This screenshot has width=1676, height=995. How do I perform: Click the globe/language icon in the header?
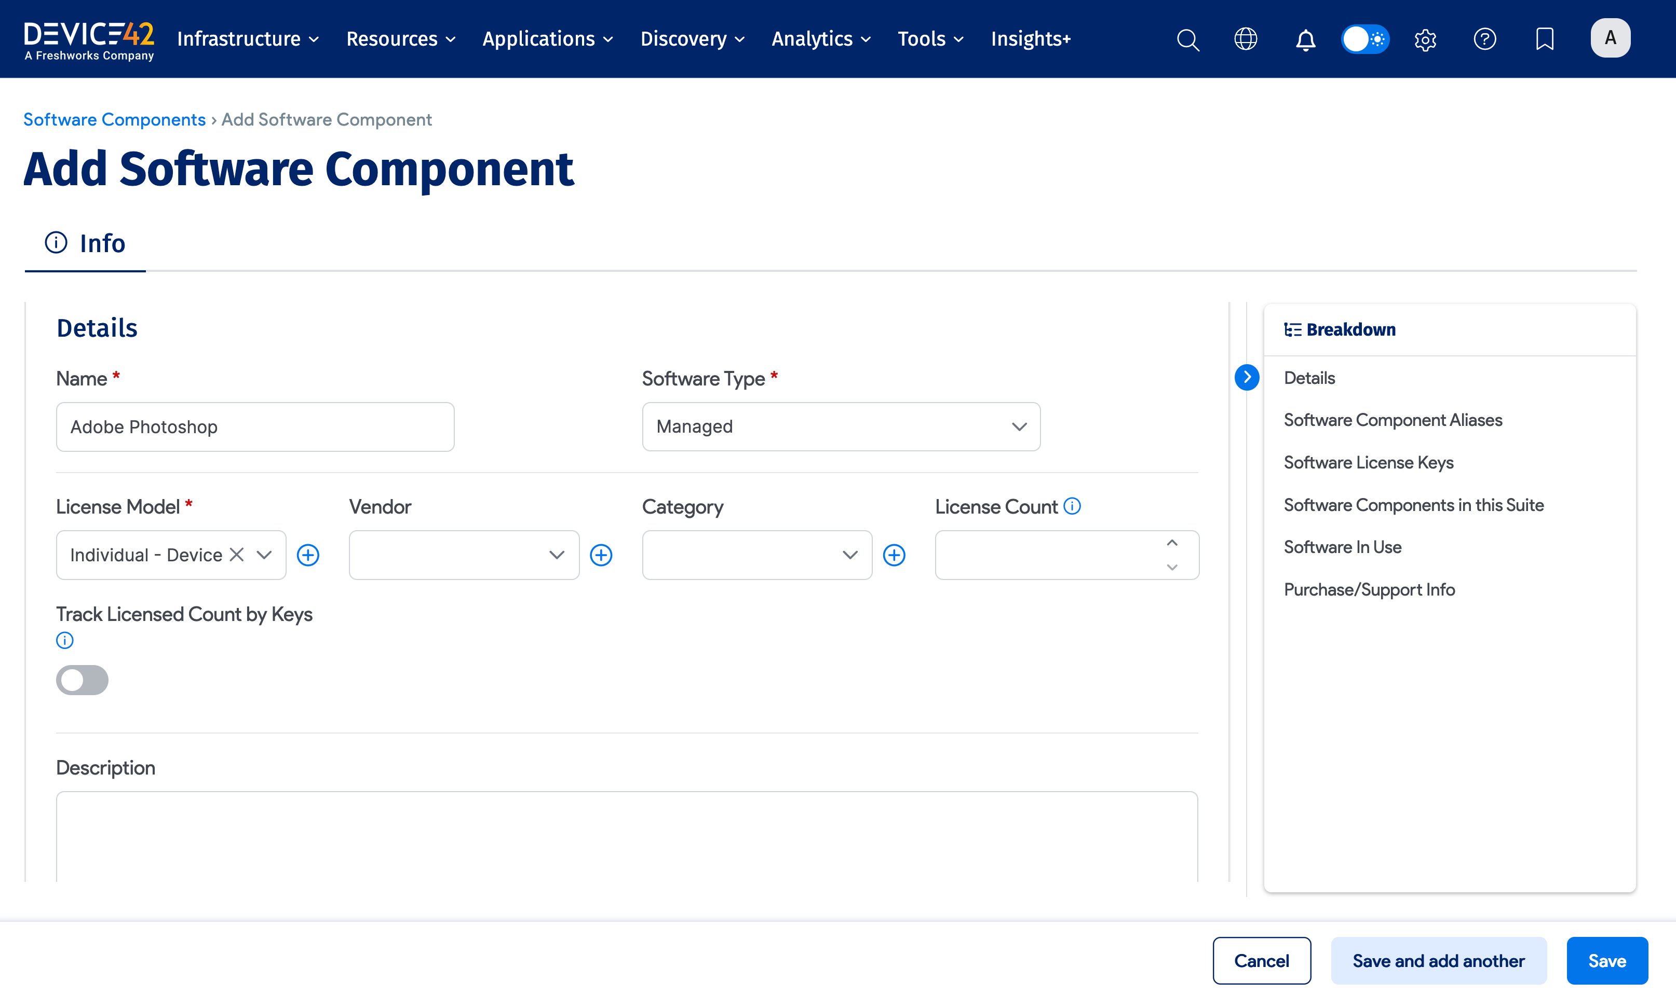[1246, 39]
